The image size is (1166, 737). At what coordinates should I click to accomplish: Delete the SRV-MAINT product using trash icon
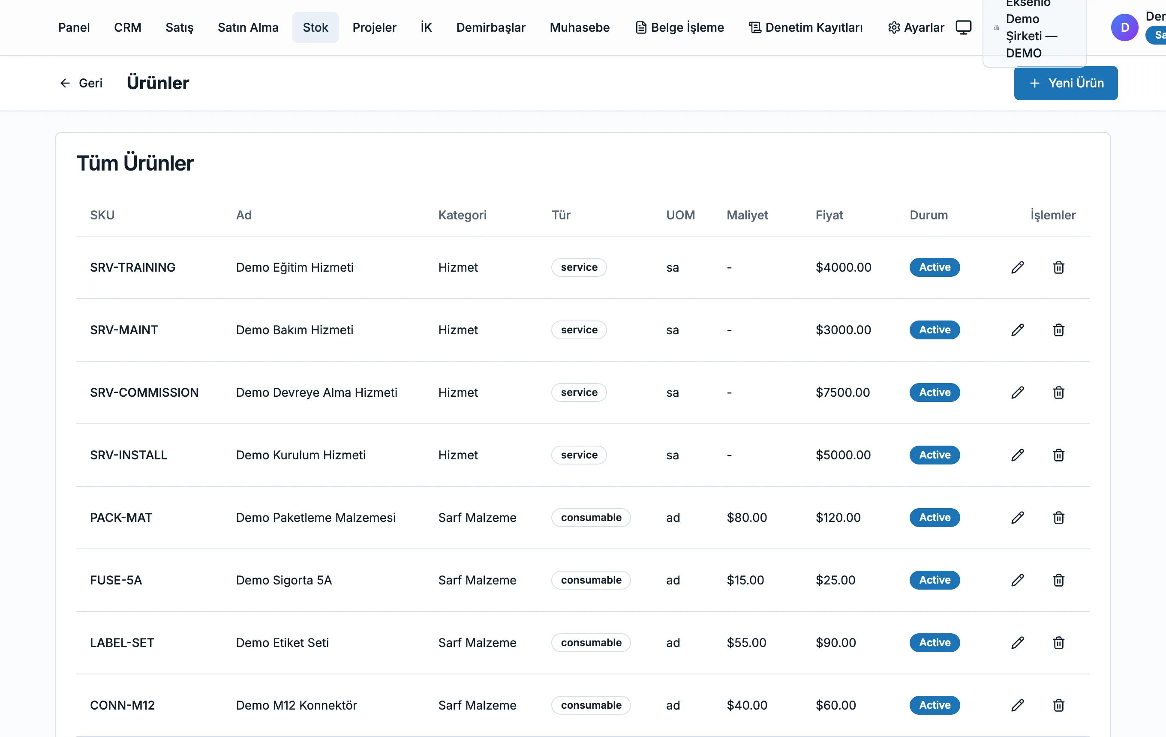click(x=1058, y=330)
